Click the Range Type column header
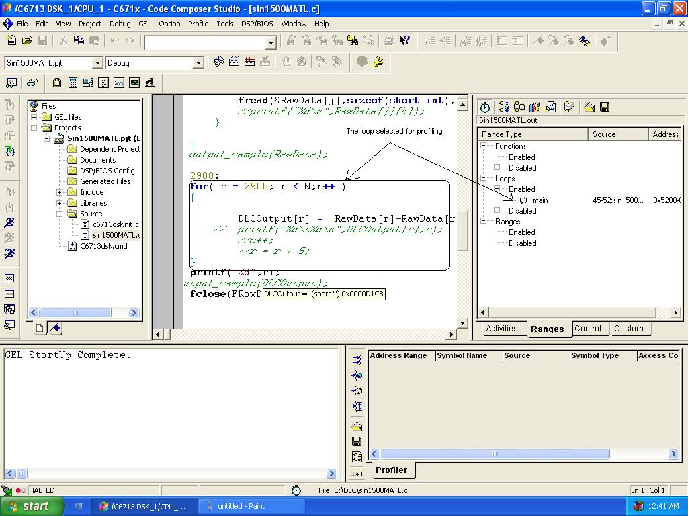The width and height of the screenshot is (688, 516). pyautogui.click(x=533, y=134)
